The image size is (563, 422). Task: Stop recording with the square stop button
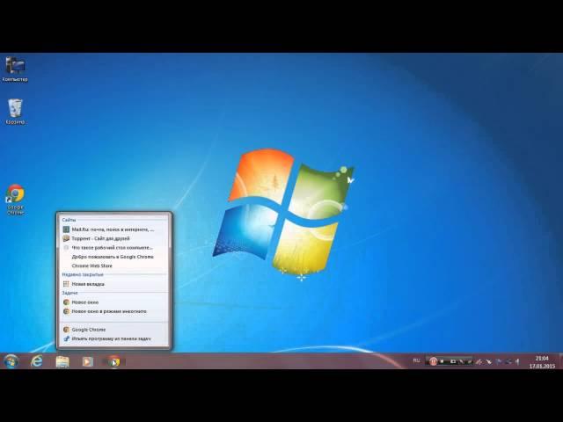[x=442, y=361]
